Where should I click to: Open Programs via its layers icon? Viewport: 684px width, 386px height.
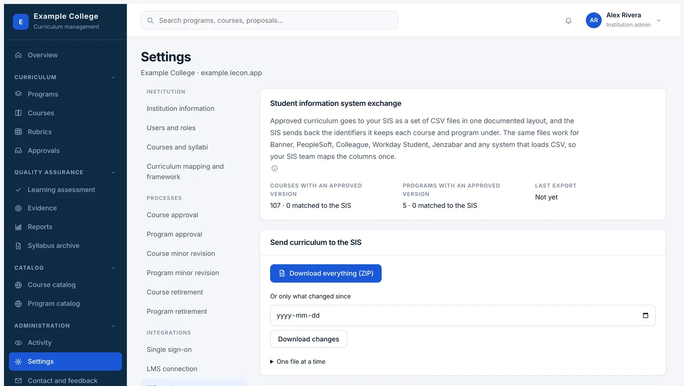point(18,94)
